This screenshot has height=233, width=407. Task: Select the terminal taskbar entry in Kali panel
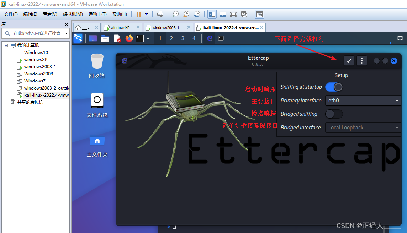(221, 38)
